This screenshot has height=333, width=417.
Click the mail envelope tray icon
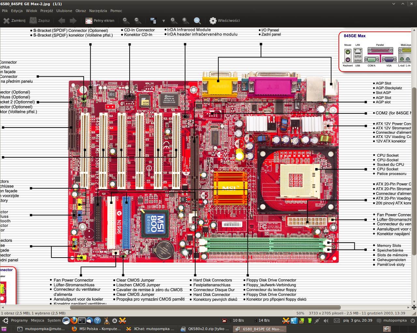tap(337, 321)
